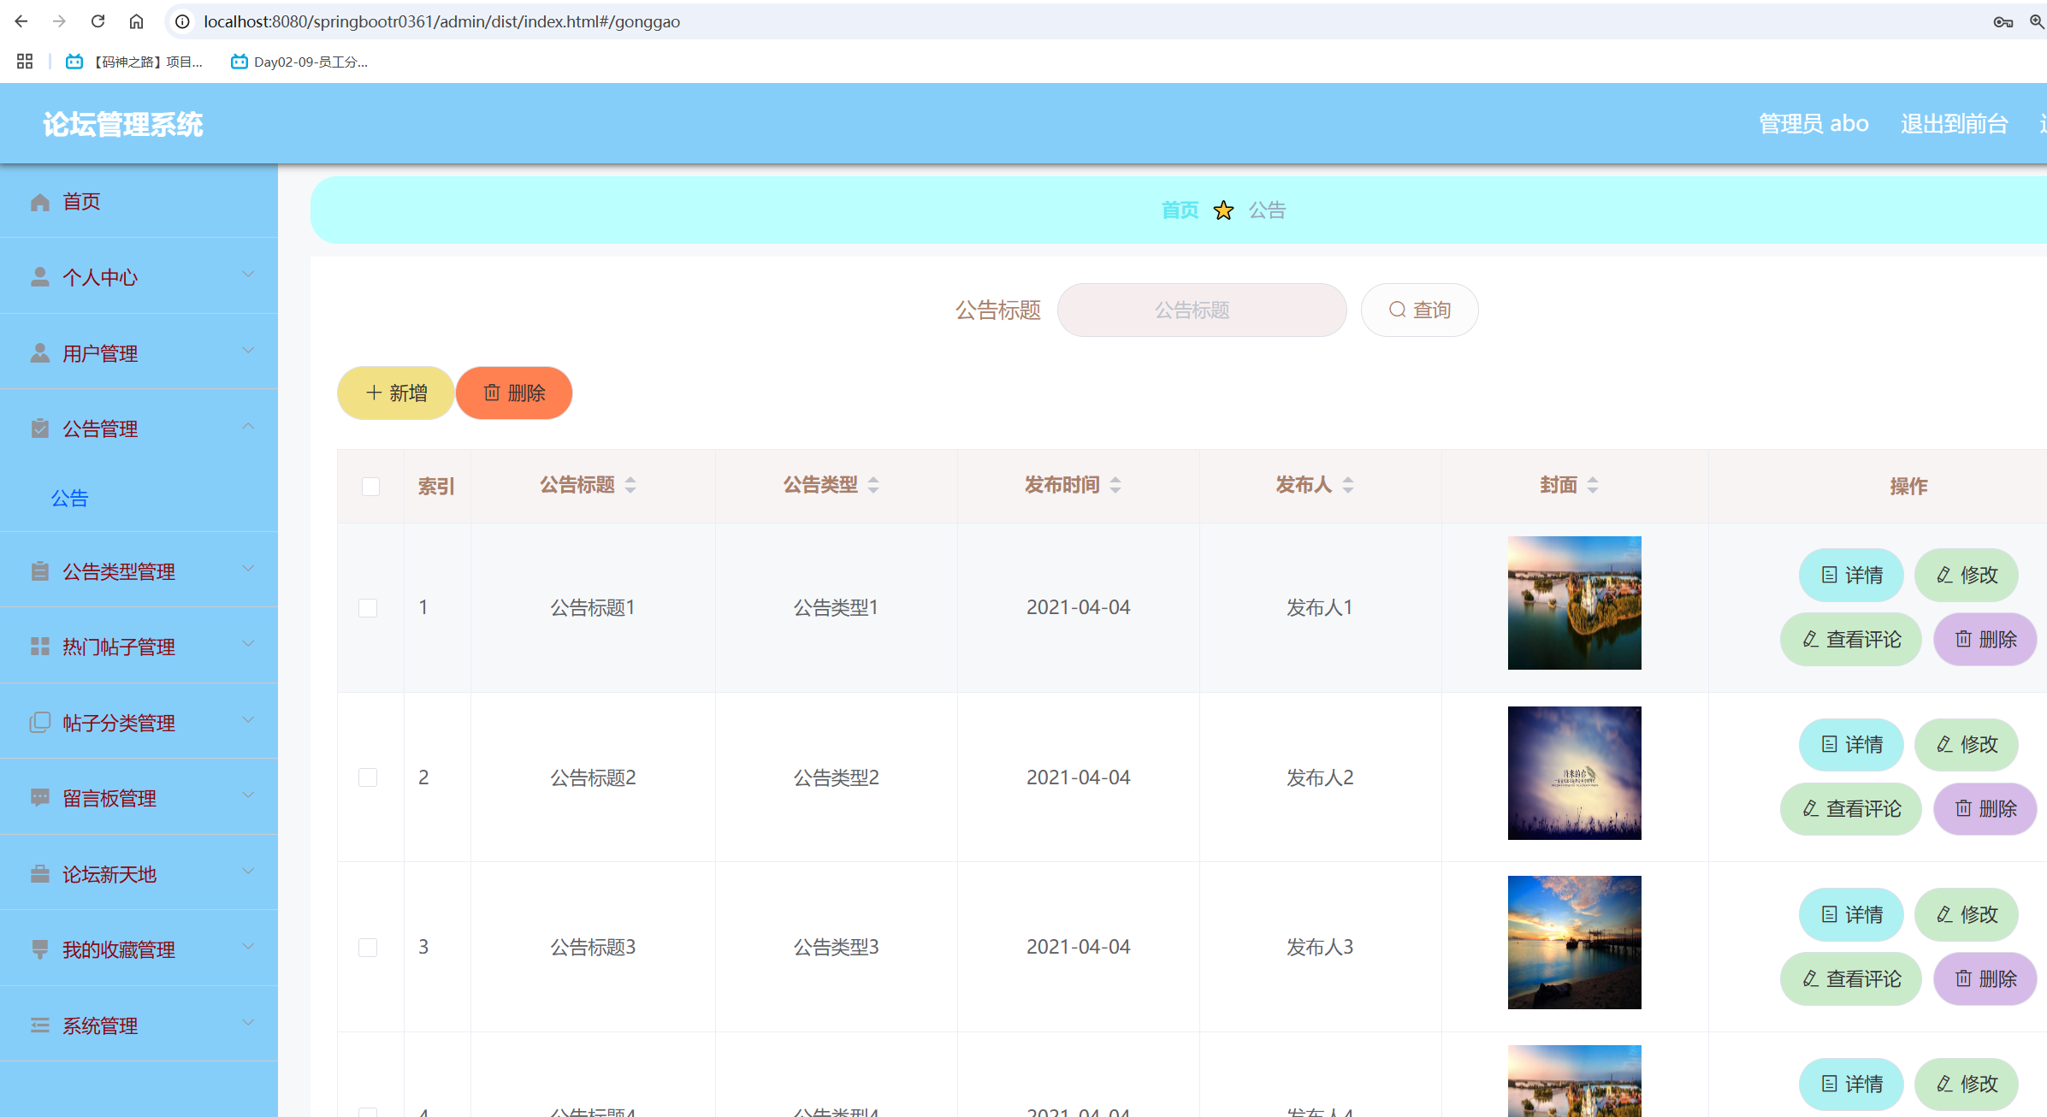Click the 公告类型管理 icon
This screenshot has width=2047, height=1117.
pyautogui.click(x=39, y=571)
